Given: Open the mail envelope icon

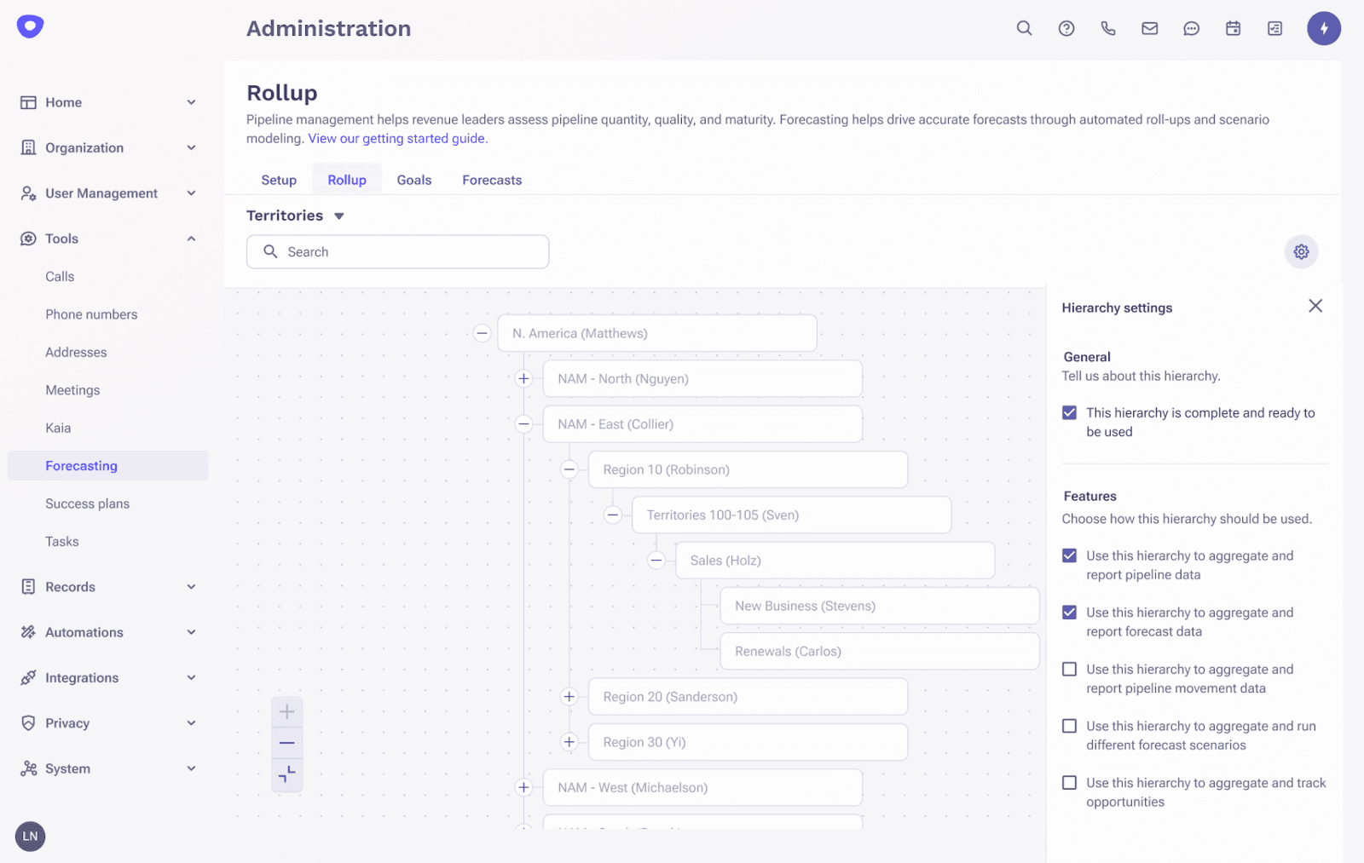Looking at the screenshot, I should [x=1149, y=28].
